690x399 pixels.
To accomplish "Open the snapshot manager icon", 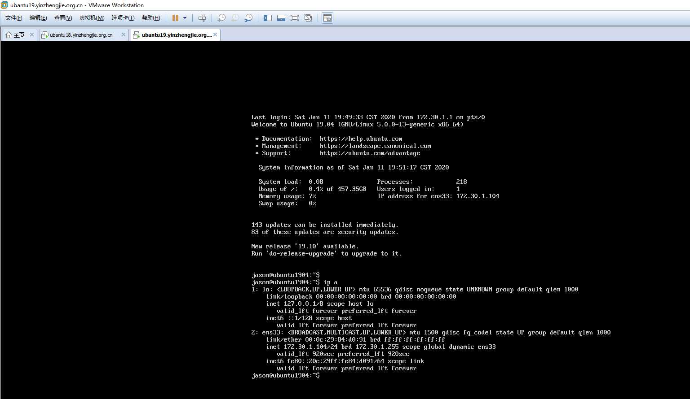I will [248, 18].
